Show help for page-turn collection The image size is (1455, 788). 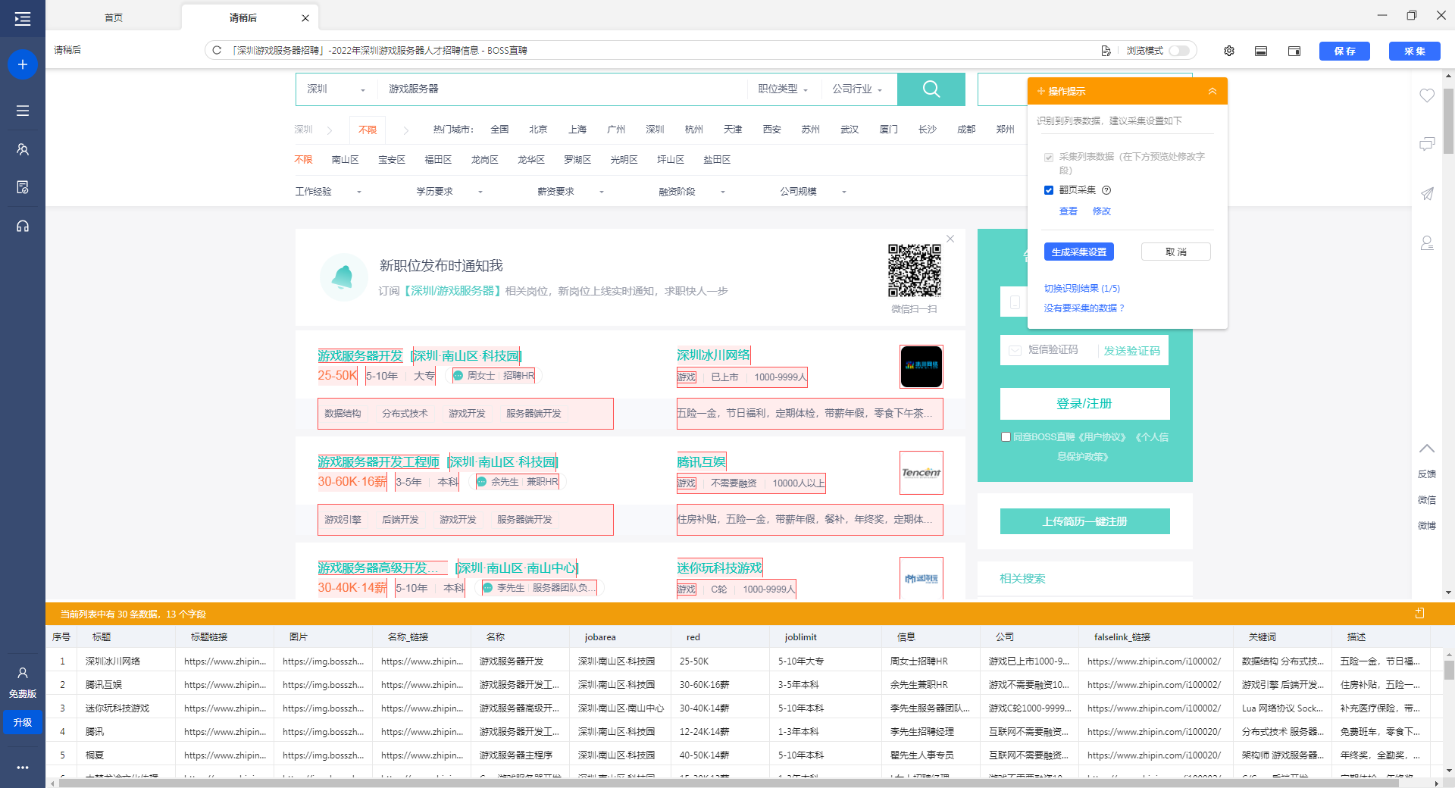tap(1106, 190)
